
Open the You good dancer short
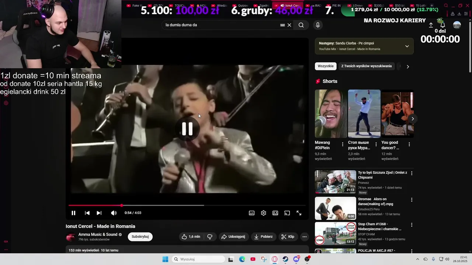coord(398,113)
